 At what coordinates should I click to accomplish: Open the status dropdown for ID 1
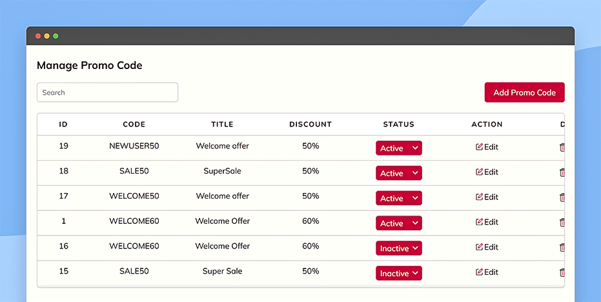pyautogui.click(x=399, y=223)
